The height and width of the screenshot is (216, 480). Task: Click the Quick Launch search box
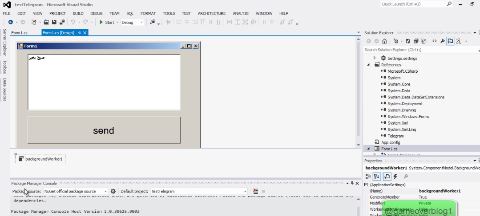pyautogui.click(x=417, y=4)
